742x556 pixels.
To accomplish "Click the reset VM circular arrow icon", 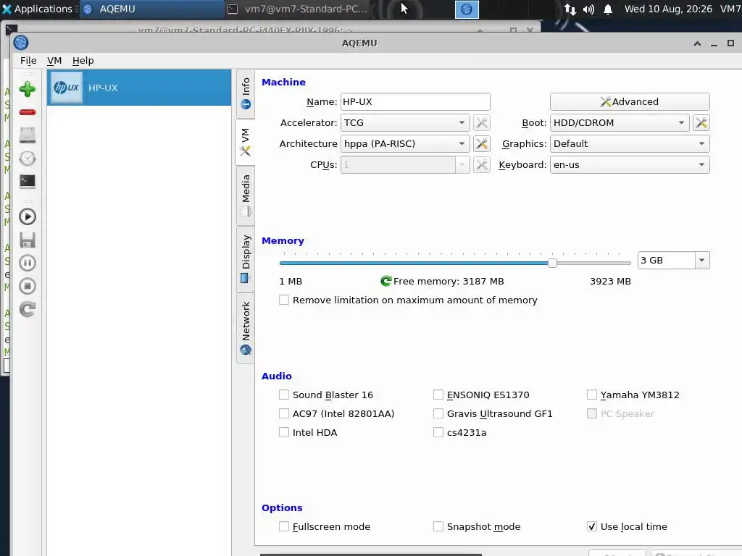I will pos(28,309).
